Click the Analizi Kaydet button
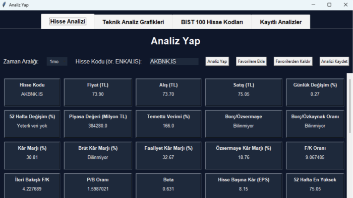 click(334, 61)
